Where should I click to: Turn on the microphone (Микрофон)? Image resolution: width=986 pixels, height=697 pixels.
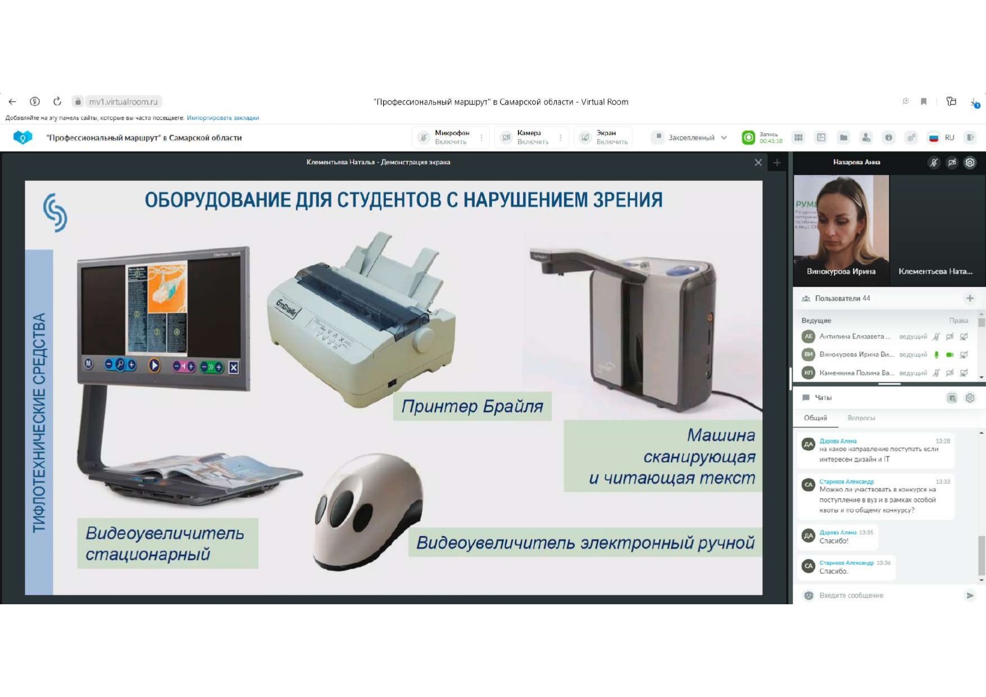pyautogui.click(x=444, y=138)
